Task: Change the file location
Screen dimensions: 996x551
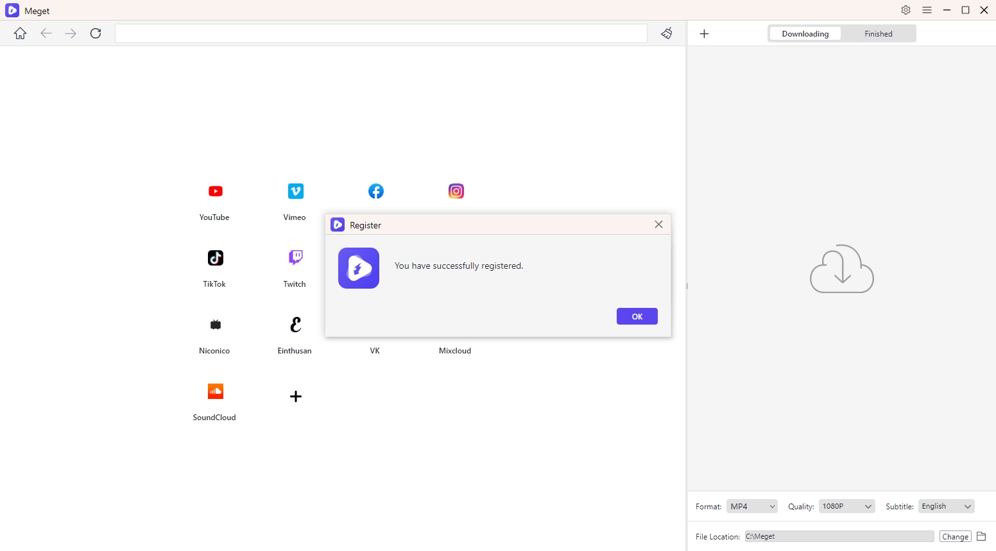Action: [x=955, y=537]
